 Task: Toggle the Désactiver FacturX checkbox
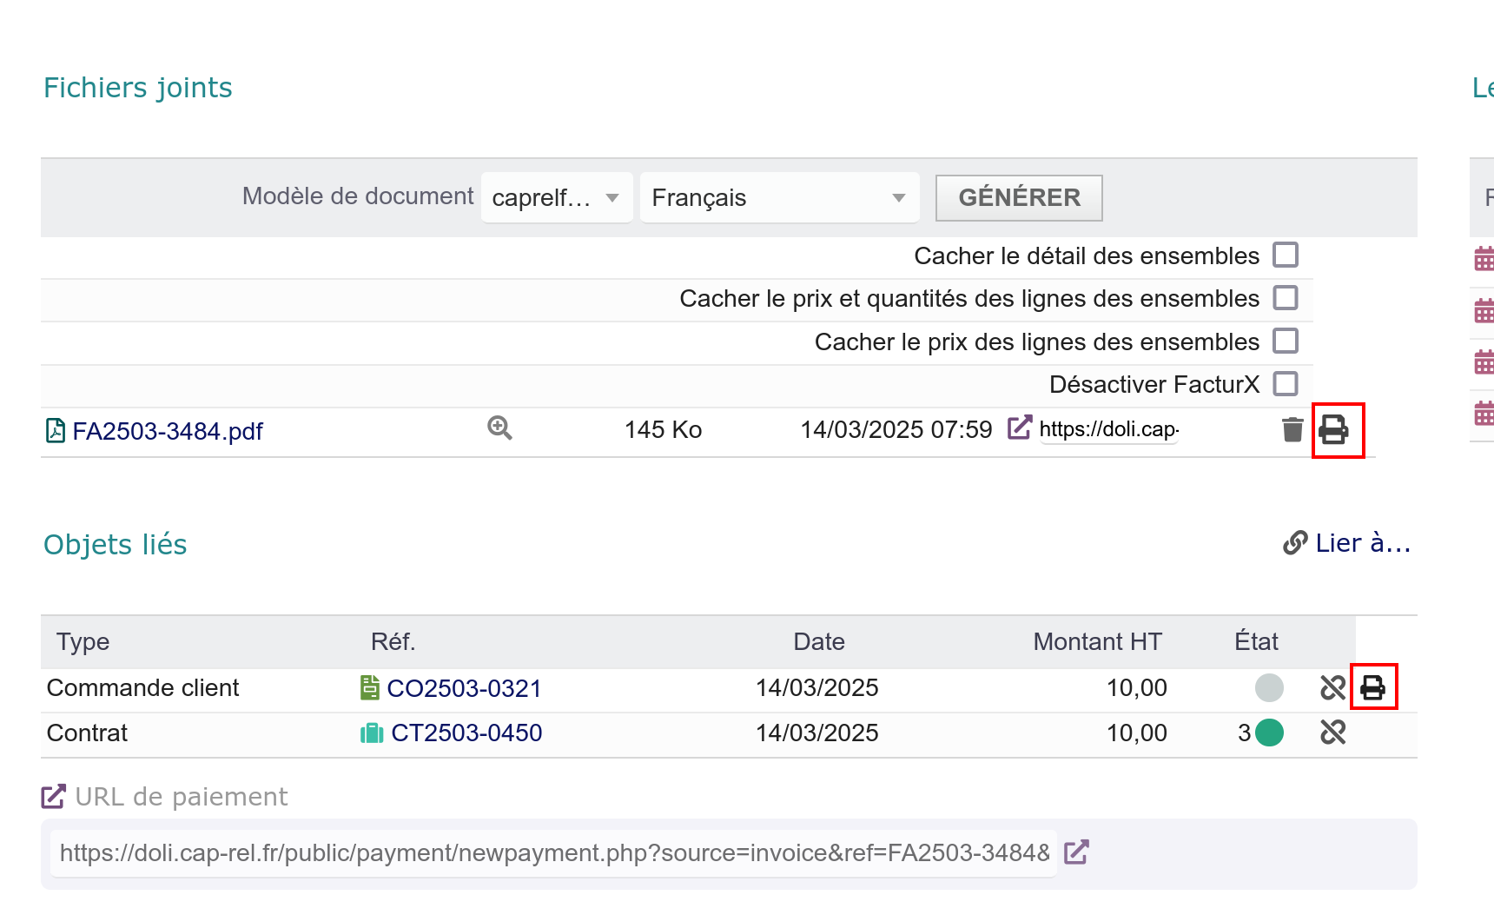(1286, 383)
